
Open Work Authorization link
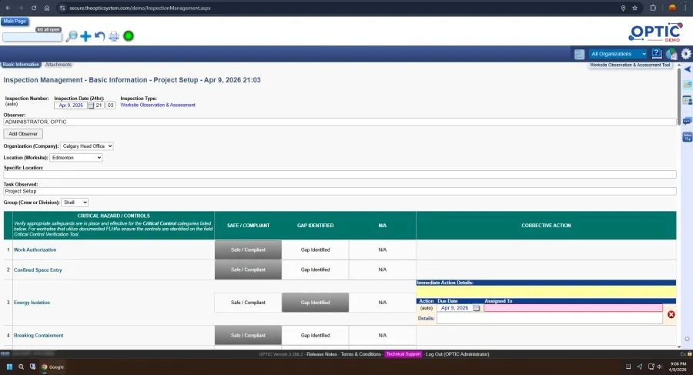click(x=35, y=249)
